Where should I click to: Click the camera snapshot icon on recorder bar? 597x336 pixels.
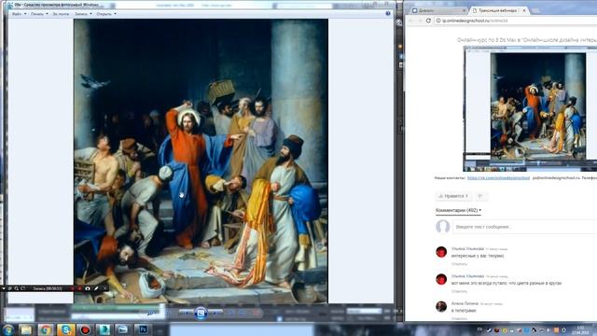pos(88,288)
